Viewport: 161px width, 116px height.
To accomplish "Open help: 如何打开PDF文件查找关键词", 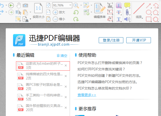I will tap(101, 69).
